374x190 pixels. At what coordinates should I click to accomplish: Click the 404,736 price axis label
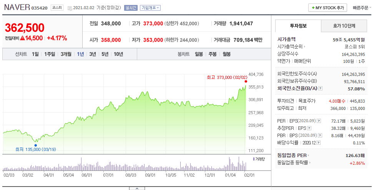pos(256,74)
